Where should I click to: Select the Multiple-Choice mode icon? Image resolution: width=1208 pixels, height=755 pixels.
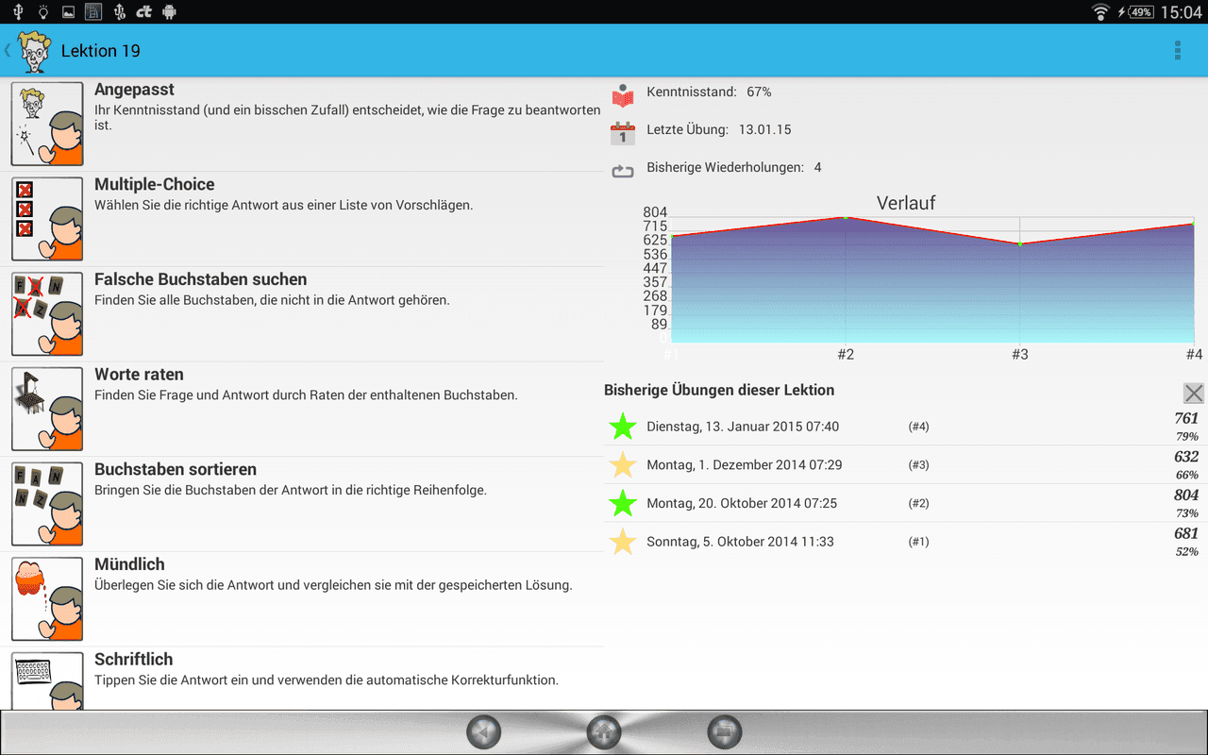47,219
